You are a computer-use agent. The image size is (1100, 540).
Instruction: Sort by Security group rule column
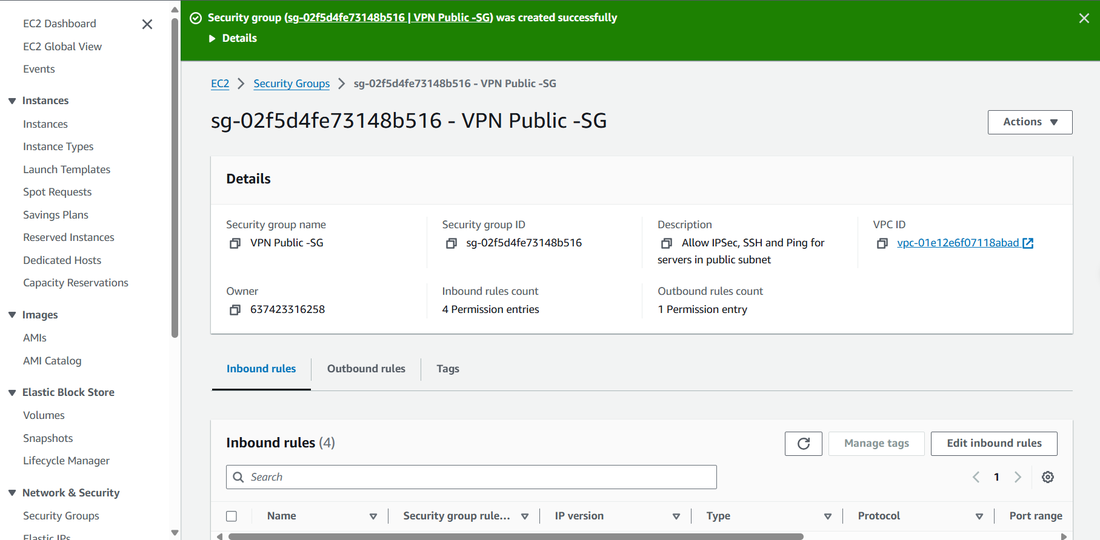pyautogui.click(x=525, y=516)
